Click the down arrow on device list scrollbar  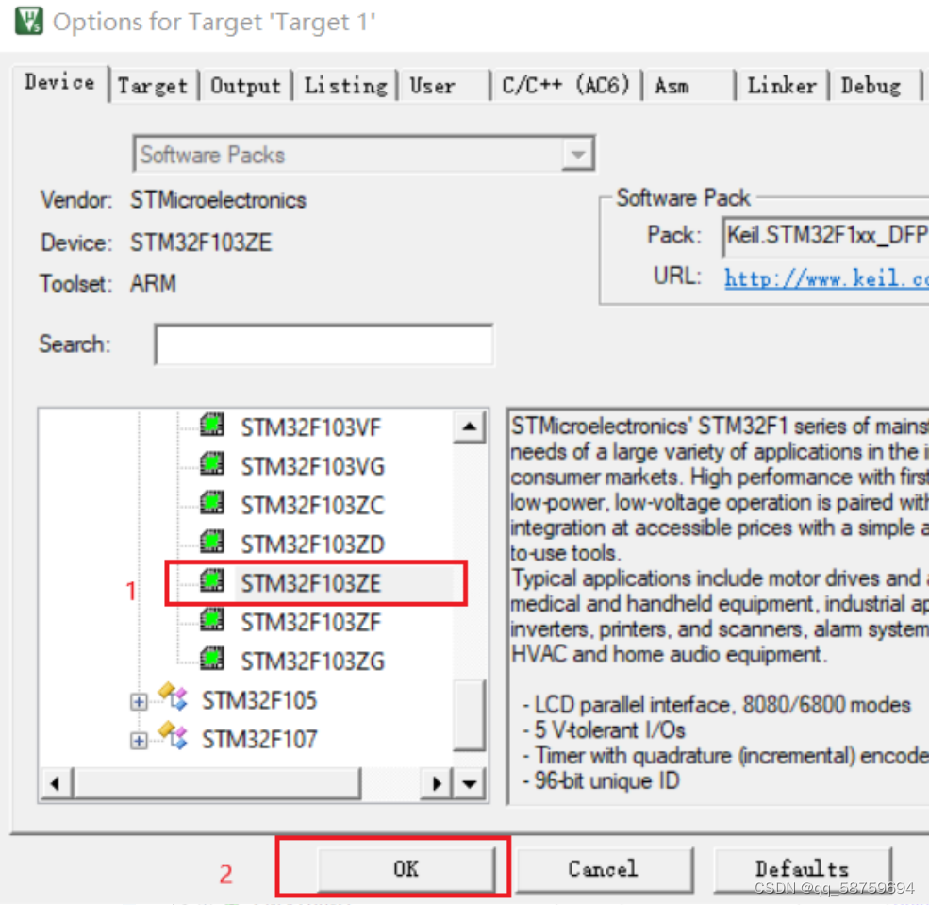469,782
